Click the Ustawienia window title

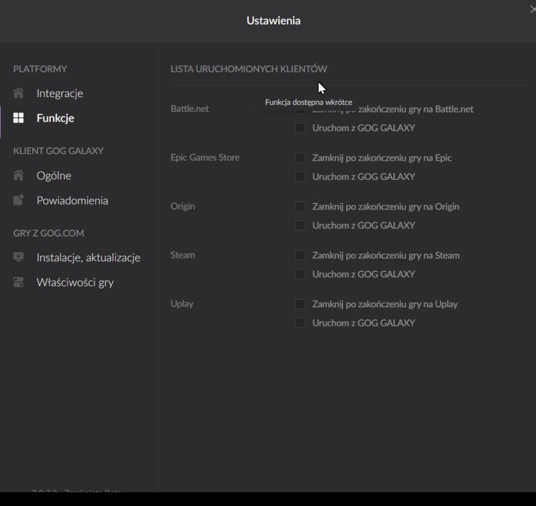pos(273,21)
